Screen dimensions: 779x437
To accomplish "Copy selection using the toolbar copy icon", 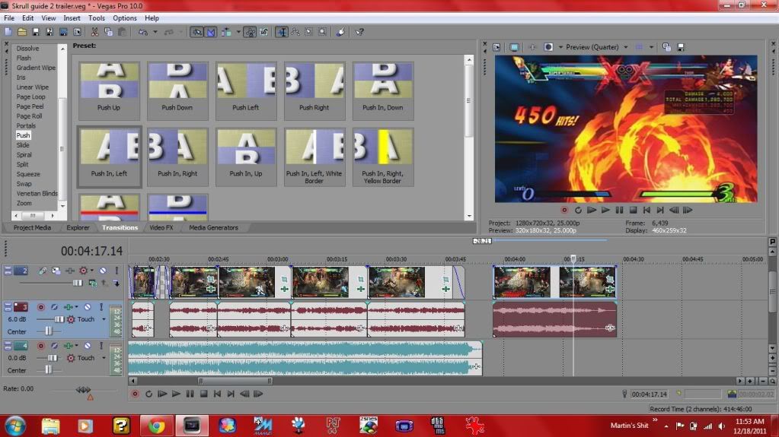I will tap(108, 32).
